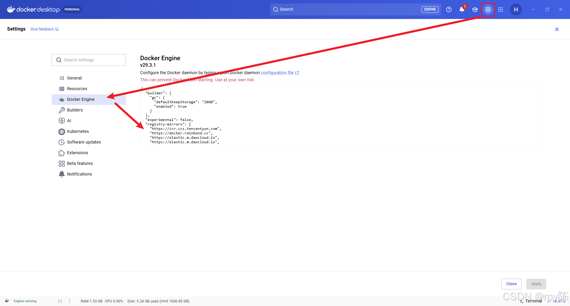Click the "registry-mirrors" line in editor
The image size is (570, 306).
pyautogui.click(x=168, y=124)
